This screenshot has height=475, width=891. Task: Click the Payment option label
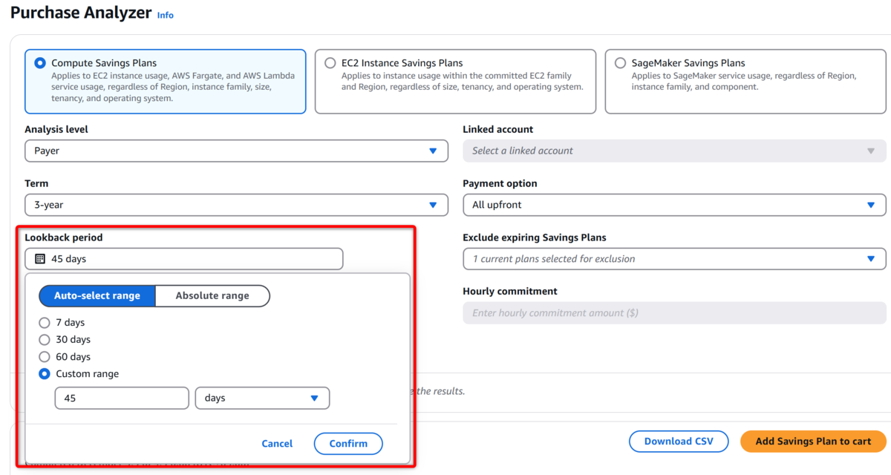pos(500,183)
